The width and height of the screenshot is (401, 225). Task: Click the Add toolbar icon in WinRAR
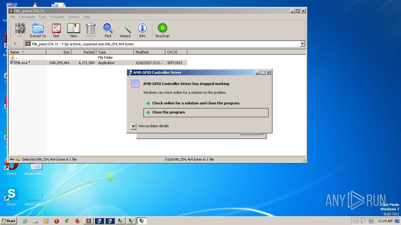[x=20, y=30]
